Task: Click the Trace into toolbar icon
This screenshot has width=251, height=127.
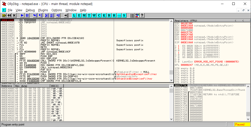Action: [46, 15]
